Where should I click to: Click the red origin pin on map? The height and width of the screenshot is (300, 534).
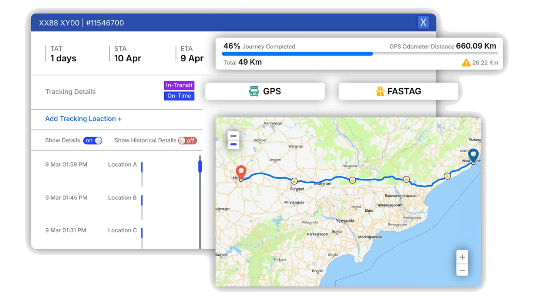241,172
